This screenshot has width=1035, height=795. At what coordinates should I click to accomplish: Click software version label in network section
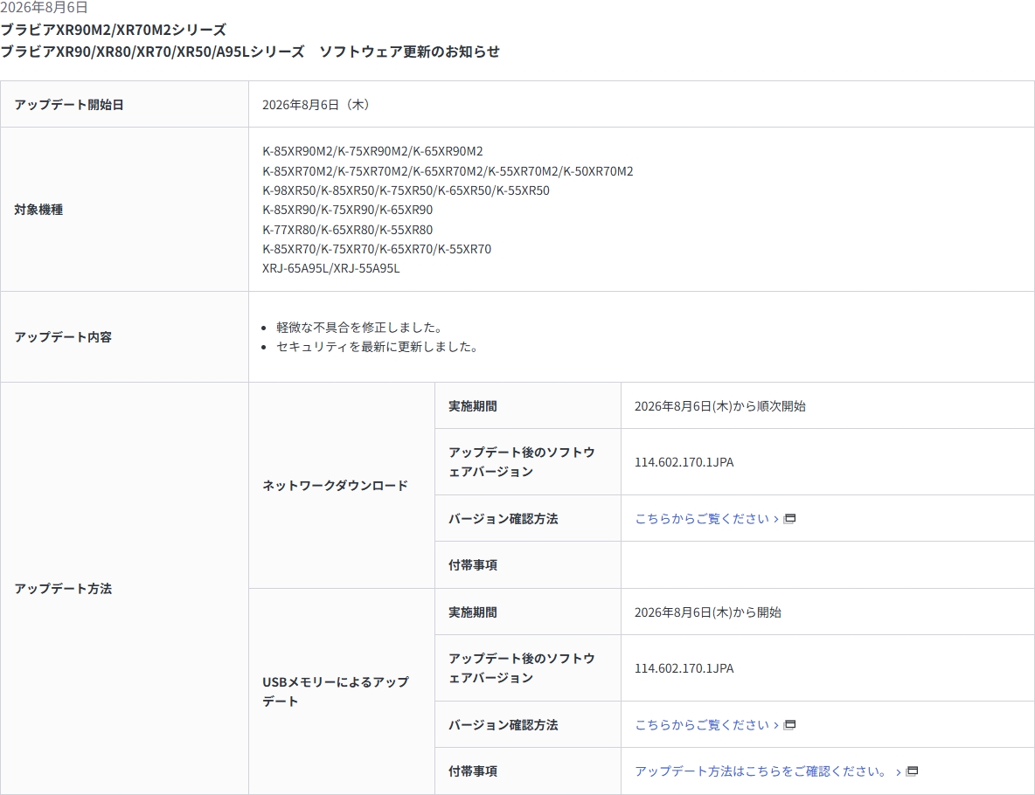pos(522,462)
